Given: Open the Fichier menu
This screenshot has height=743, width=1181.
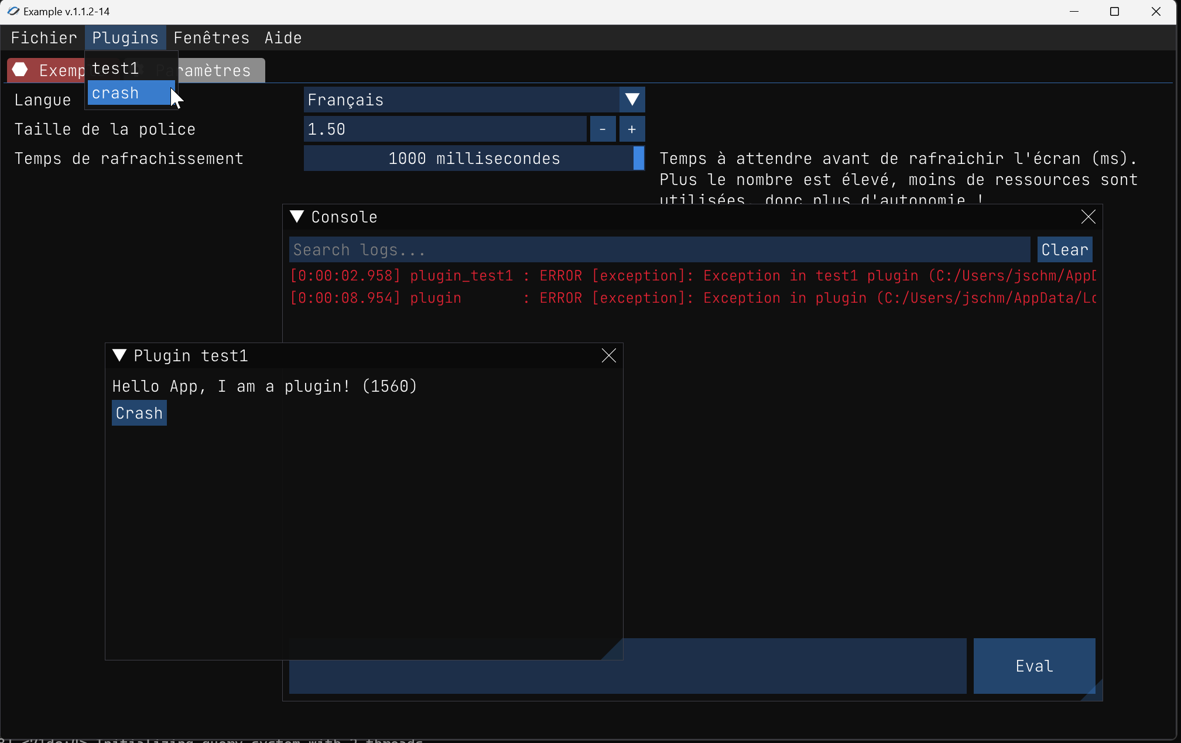Looking at the screenshot, I should 44,38.
